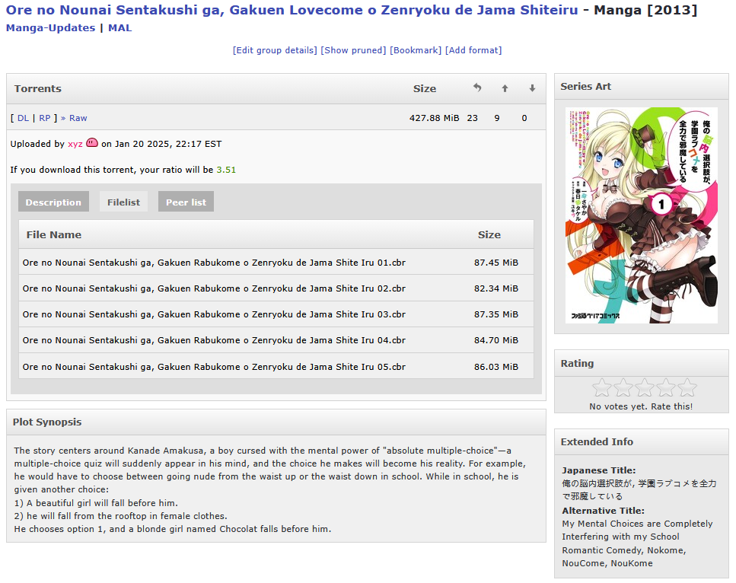Click the seeders count 9

tap(497, 118)
